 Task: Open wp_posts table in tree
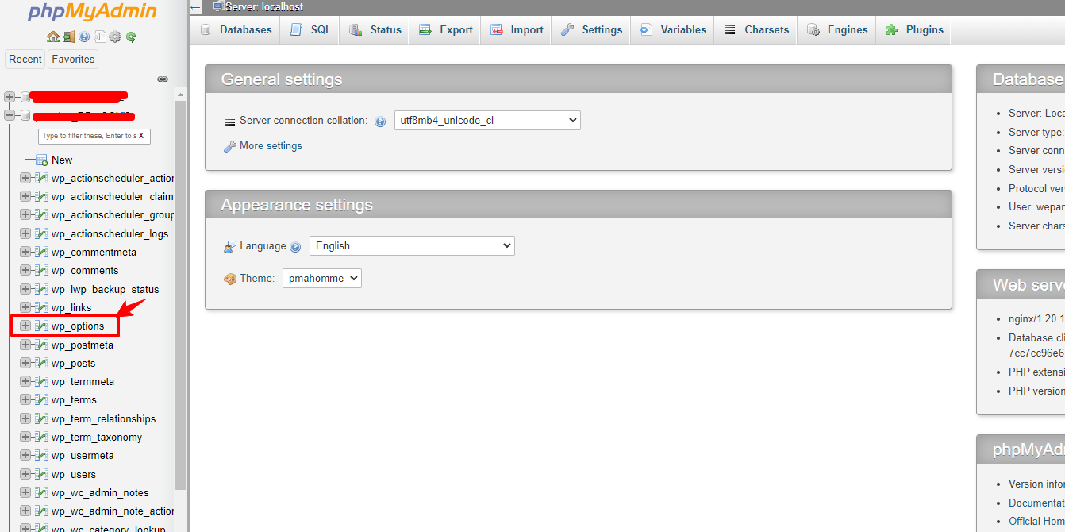click(73, 363)
